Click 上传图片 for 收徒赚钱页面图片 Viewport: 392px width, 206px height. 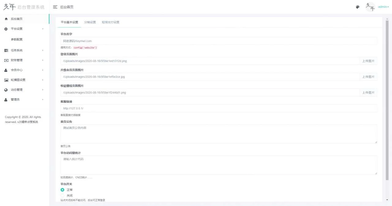click(x=368, y=93)
